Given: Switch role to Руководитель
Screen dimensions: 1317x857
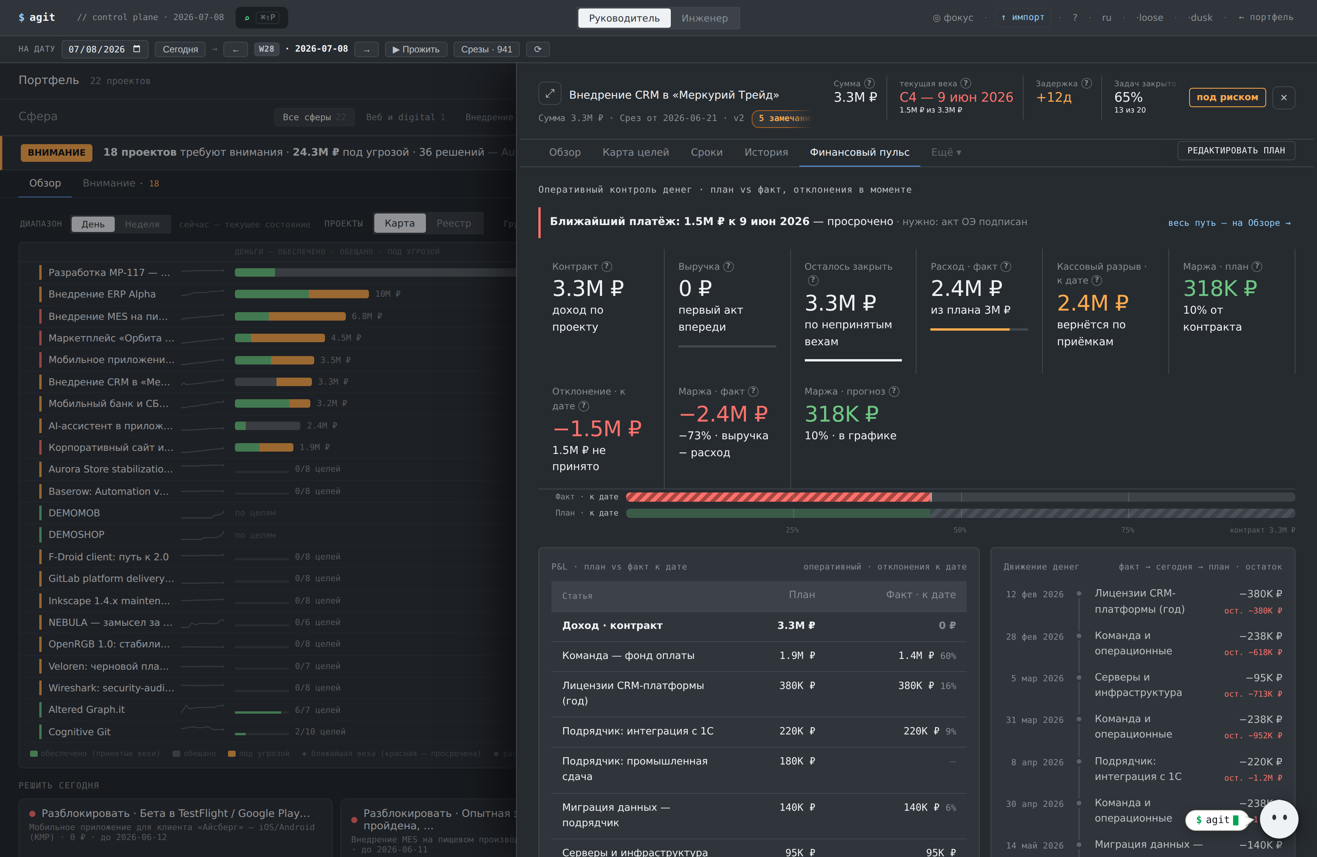Looking at the screenshot, I should tap(624, 18).
